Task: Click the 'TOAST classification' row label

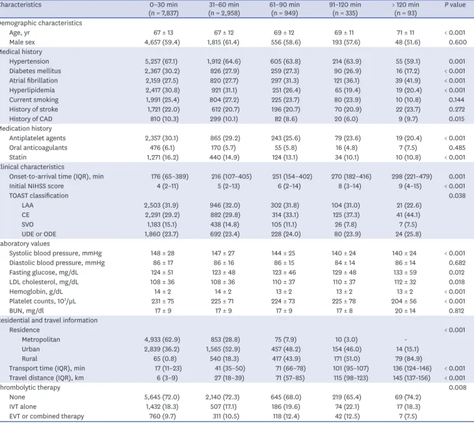Action: tap(39, 196)
